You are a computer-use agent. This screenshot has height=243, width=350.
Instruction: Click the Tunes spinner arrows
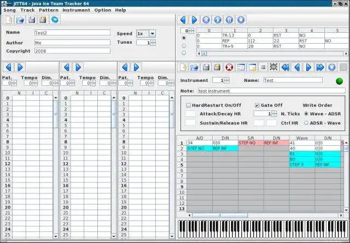click(x=153, y=43)
